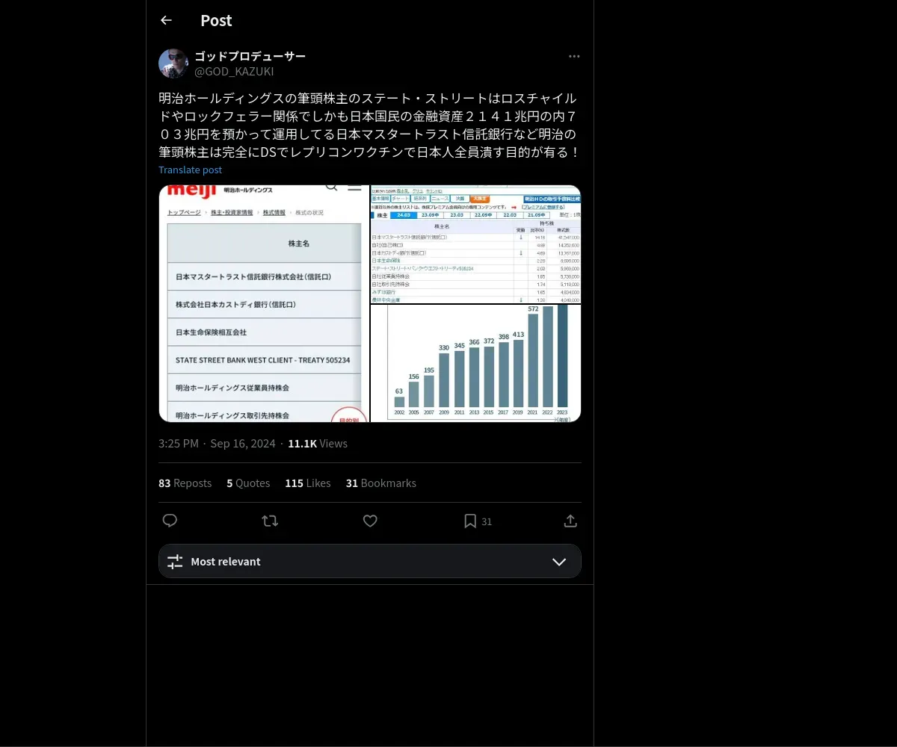Open the GOD_KAZUKI profile avatar

pyautogui.click(x=173, y=63)
